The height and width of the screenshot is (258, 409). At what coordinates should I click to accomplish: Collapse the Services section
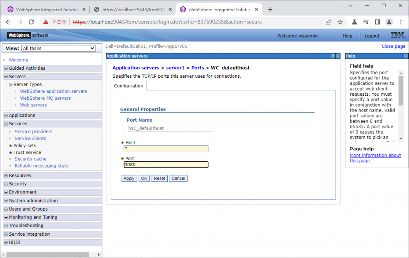(x=6, y=124)
